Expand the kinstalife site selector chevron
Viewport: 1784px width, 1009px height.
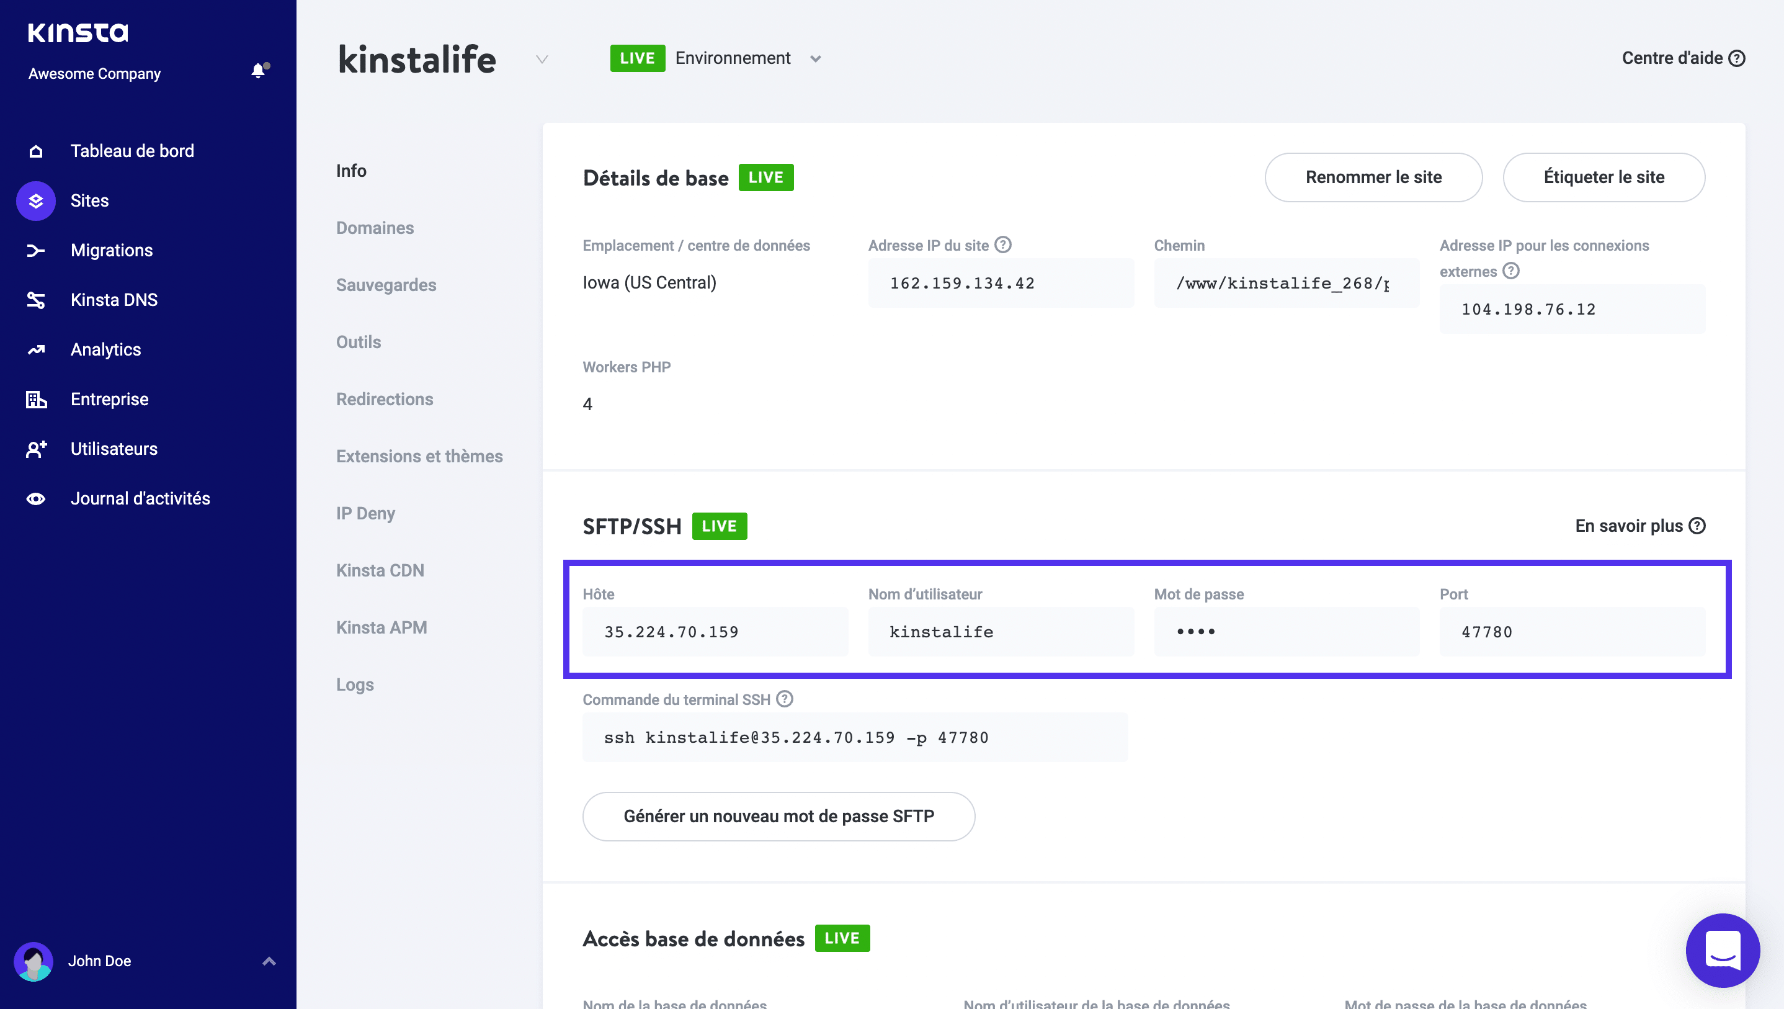tap(542, 59)
